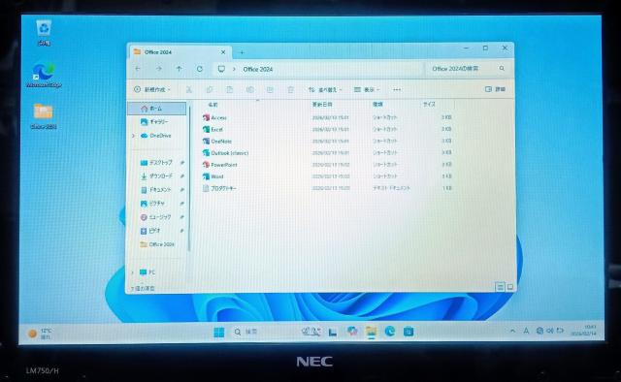Open the Excel shortcut file
The height and width of the screenshot is (382, 621).
click(212, 130)
